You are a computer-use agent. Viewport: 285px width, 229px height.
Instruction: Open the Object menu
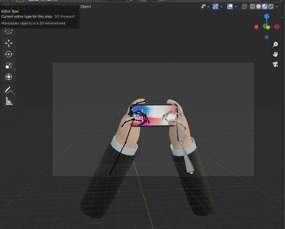click(x=86, y=6)
